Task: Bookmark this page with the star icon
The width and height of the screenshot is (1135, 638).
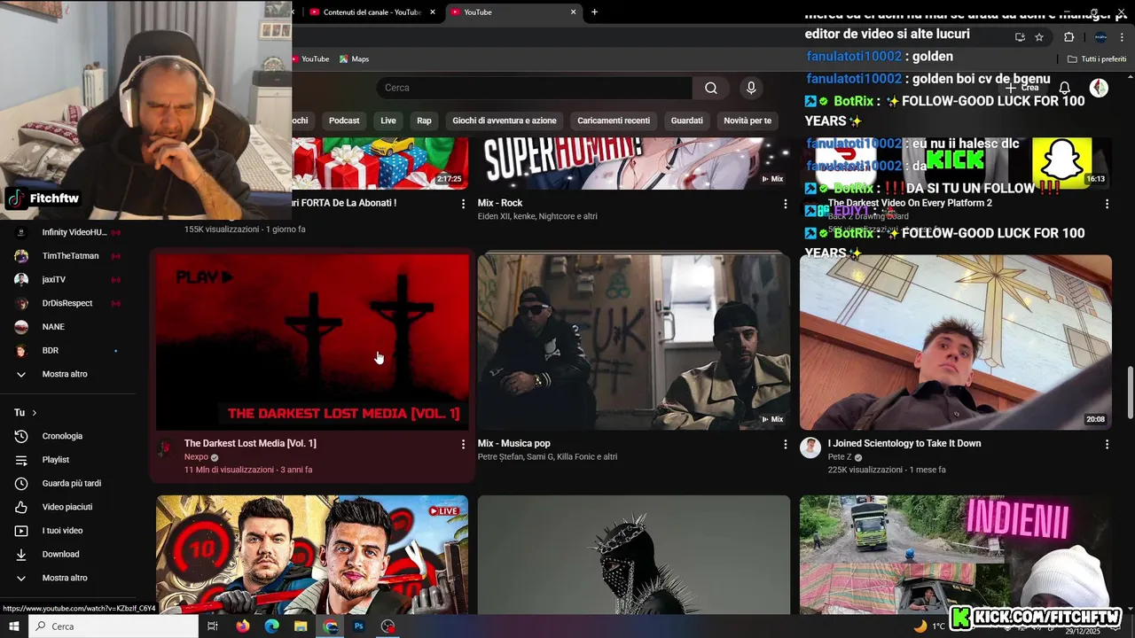Action: click(x=1039, y=37)
